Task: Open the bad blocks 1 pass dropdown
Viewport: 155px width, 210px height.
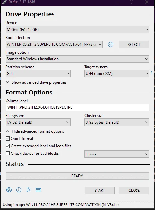Action: click(x=117, y=154)
